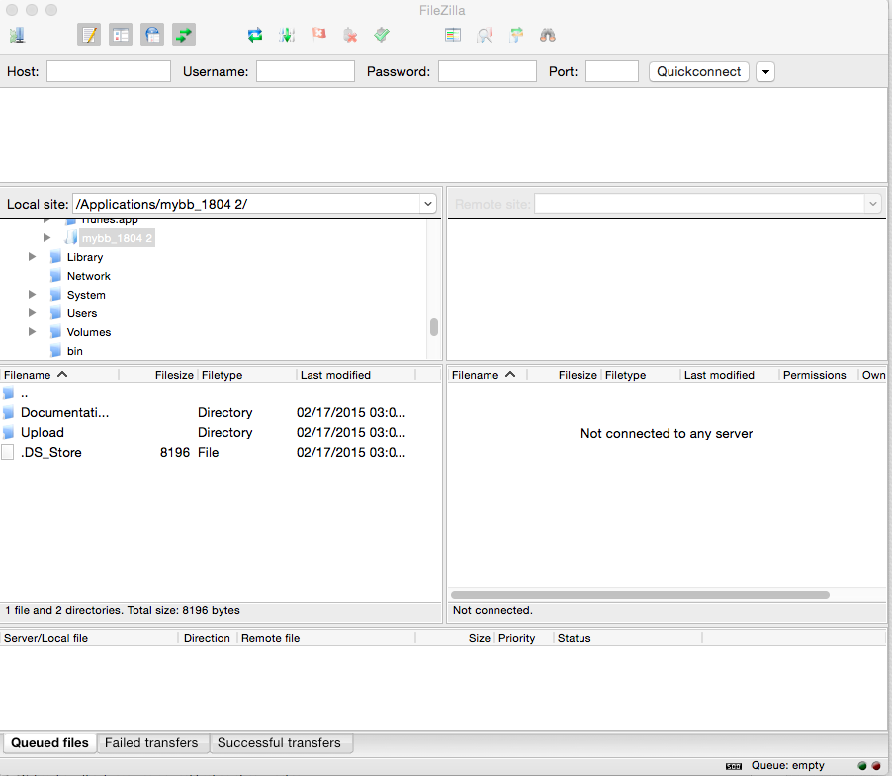Toggle directory comparison
Viewport: 892px width, 776px height.
485,36
